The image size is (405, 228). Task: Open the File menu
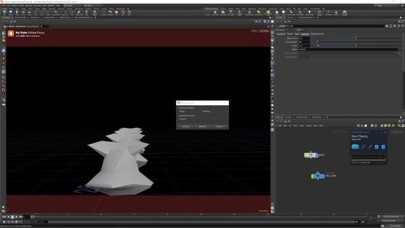pos(4,6)
